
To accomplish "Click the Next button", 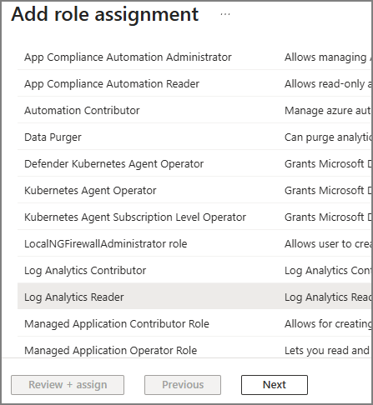I will (275, 385).
